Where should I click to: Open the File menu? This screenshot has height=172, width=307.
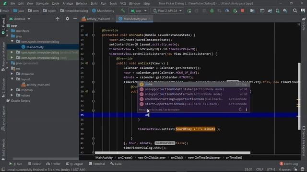tap(13, 3)
